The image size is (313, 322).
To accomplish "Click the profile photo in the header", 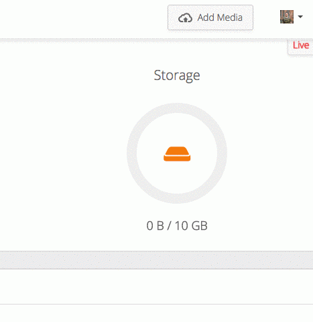I will click(287, 17).
